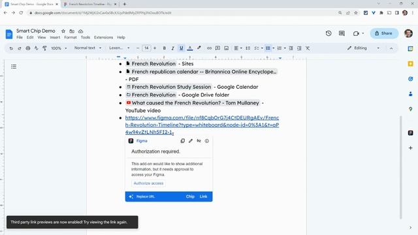
Task: Open the Normal text style dropdown
Action: click(x=88, y=48)
